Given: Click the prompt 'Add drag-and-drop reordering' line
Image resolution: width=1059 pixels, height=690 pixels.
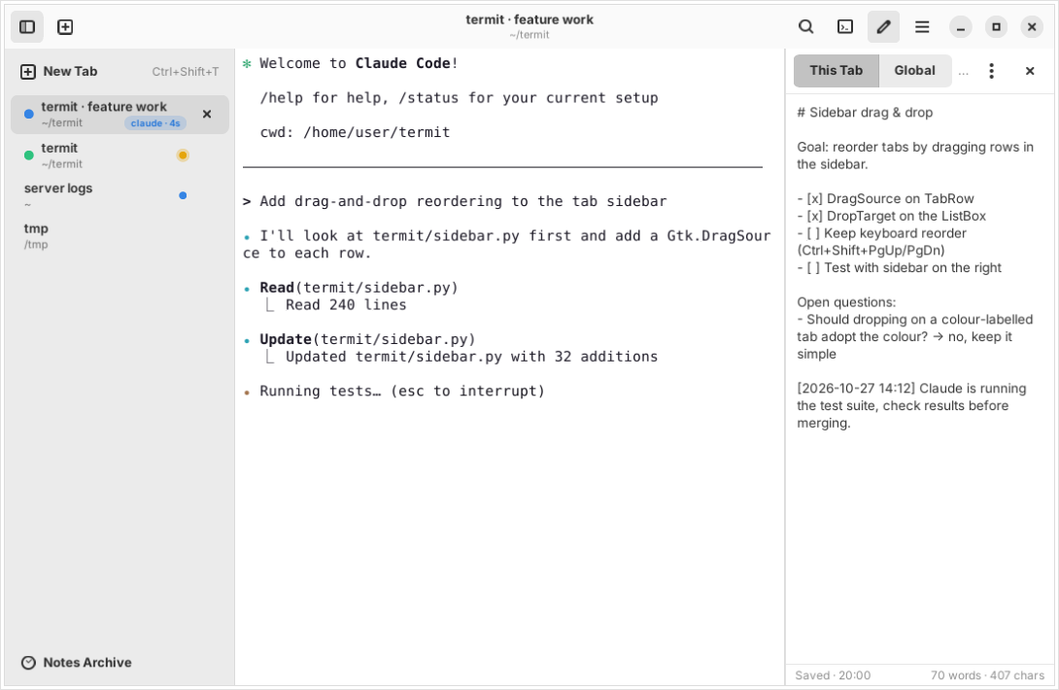Looking at the screenshot, I should point(455,201).
